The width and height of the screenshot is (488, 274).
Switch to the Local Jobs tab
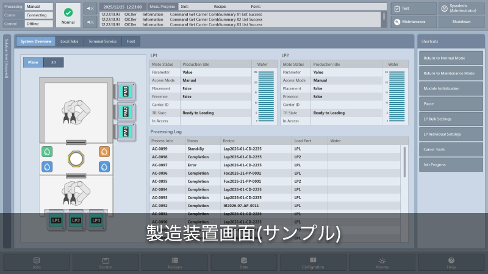(69, 41)
